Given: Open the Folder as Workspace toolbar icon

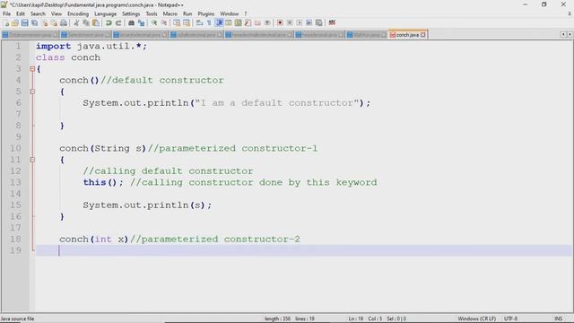Looking at the screenshot, I should point(257,22).
